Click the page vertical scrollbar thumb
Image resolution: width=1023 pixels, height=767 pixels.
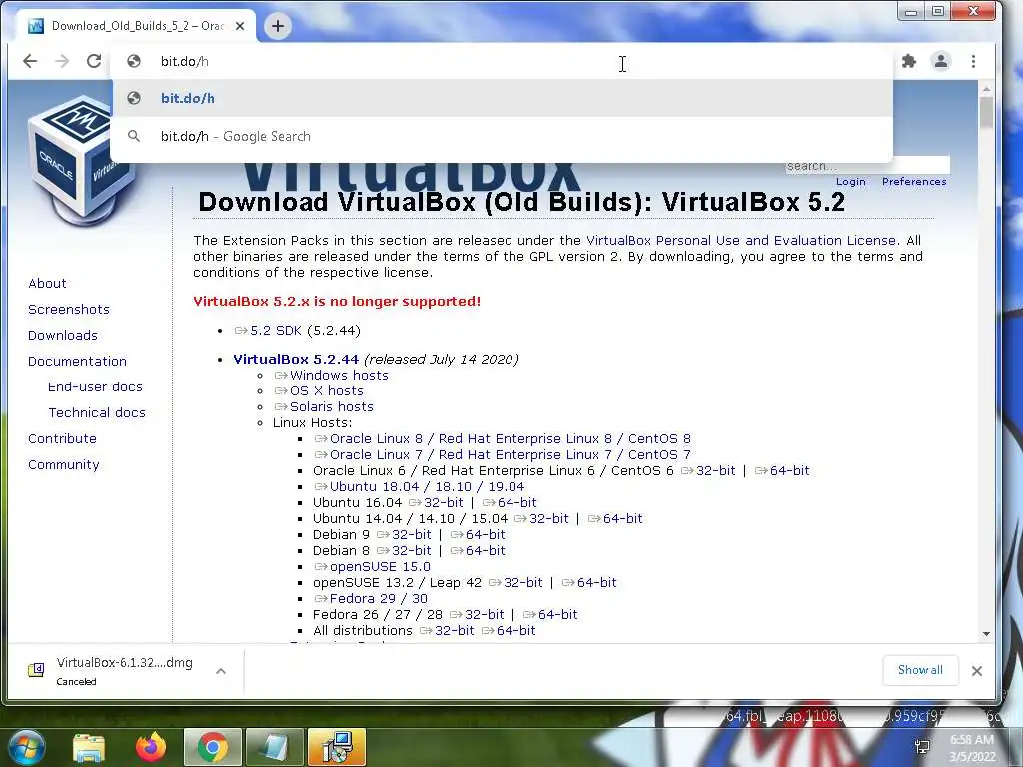point(986,112)
